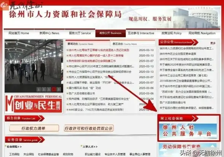Open announcement 致广大劳动者的倡议书 in 公示公告 list

(x=173, y=103)
